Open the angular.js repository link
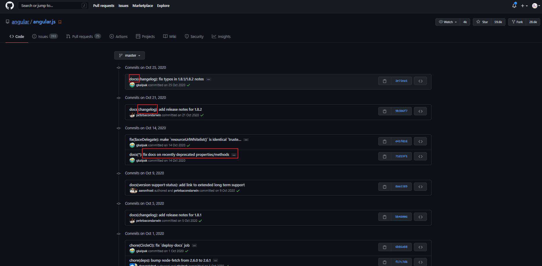Image resolution: width=542 pixels, height=266 pixels. 44,22
